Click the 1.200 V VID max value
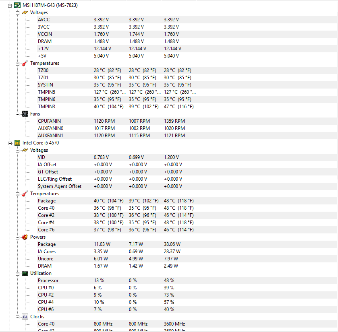338x332 pixels. 171,157
